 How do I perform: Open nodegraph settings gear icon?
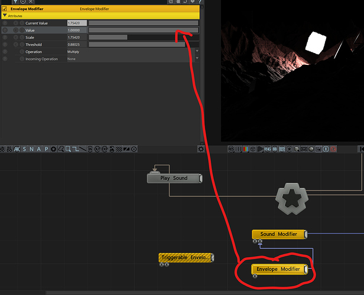coord(201,149)
